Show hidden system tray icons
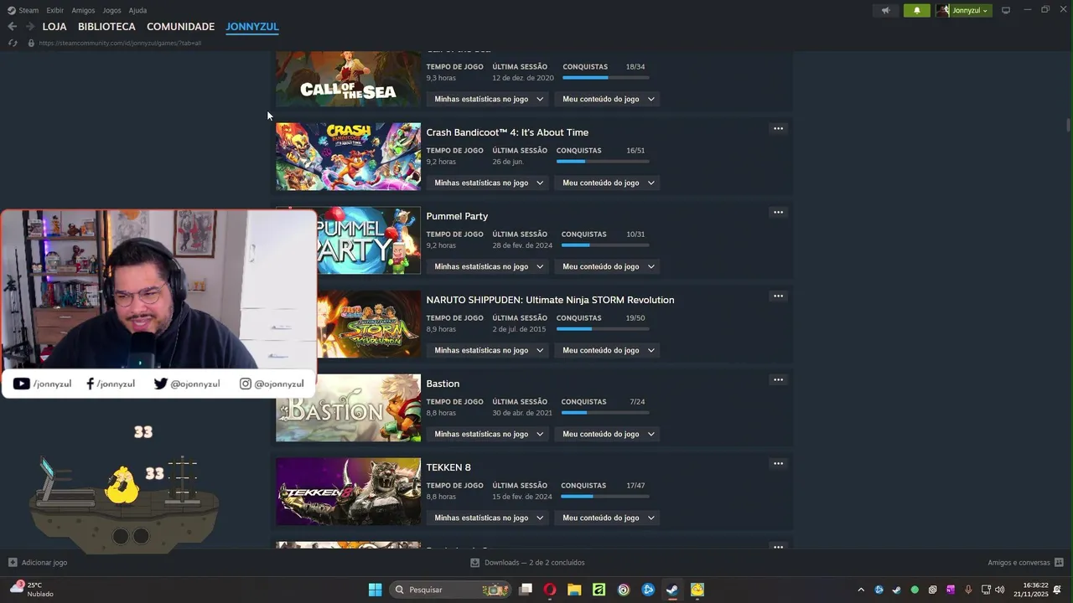 pyautogui.click(x=861, y=590)
